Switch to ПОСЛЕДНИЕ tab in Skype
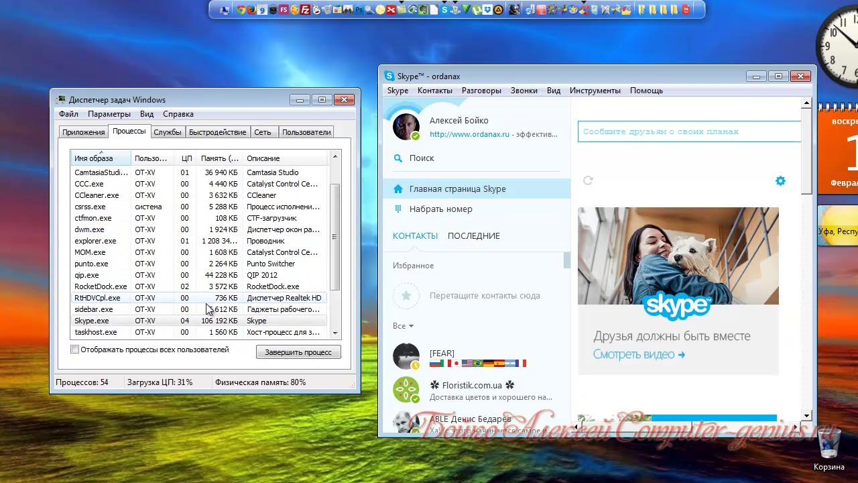The image size is (858, 483). click(x=474, y=236)
